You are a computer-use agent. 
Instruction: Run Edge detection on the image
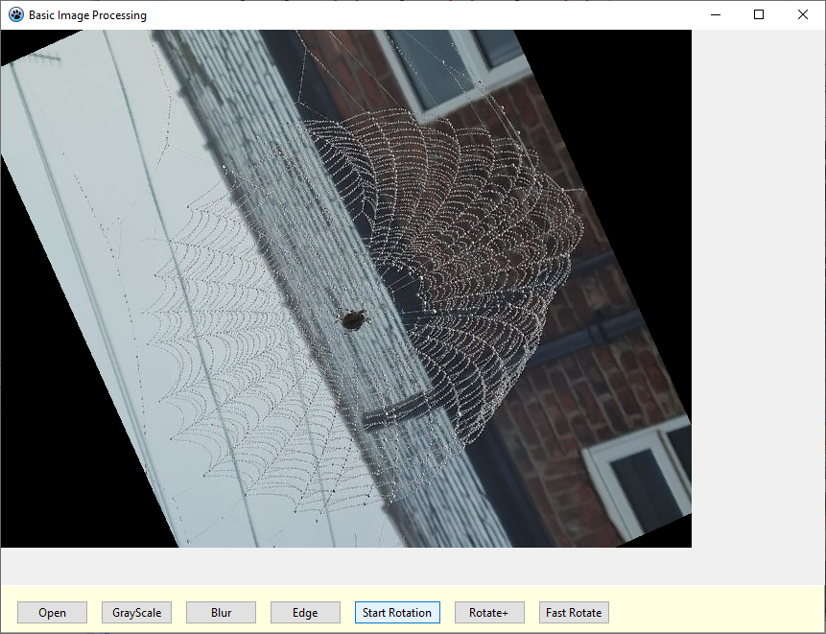[x=305, y=612]
